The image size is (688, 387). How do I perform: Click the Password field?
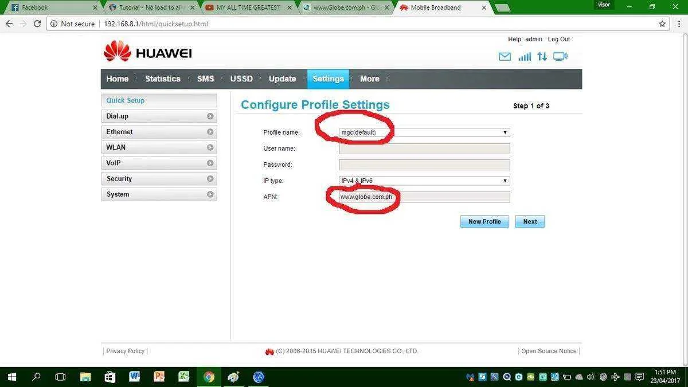(424, 165)
